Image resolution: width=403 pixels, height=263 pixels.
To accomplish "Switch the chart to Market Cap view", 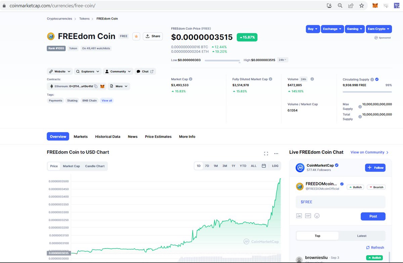I will [x=72, y=166].
